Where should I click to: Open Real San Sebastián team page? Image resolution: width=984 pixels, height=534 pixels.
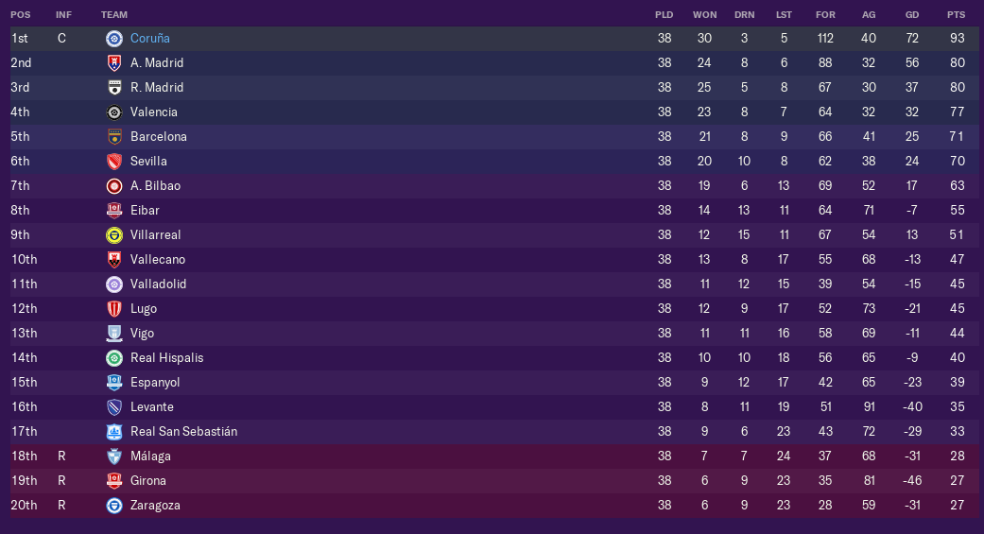click(183, 432)
